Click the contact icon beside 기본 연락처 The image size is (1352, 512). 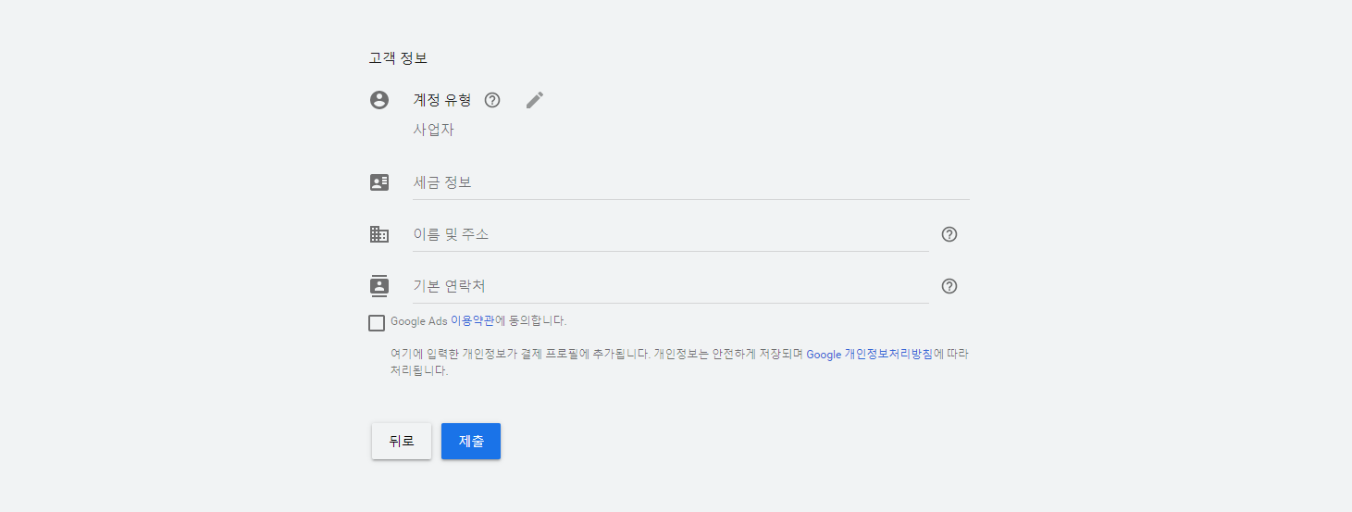379,286
